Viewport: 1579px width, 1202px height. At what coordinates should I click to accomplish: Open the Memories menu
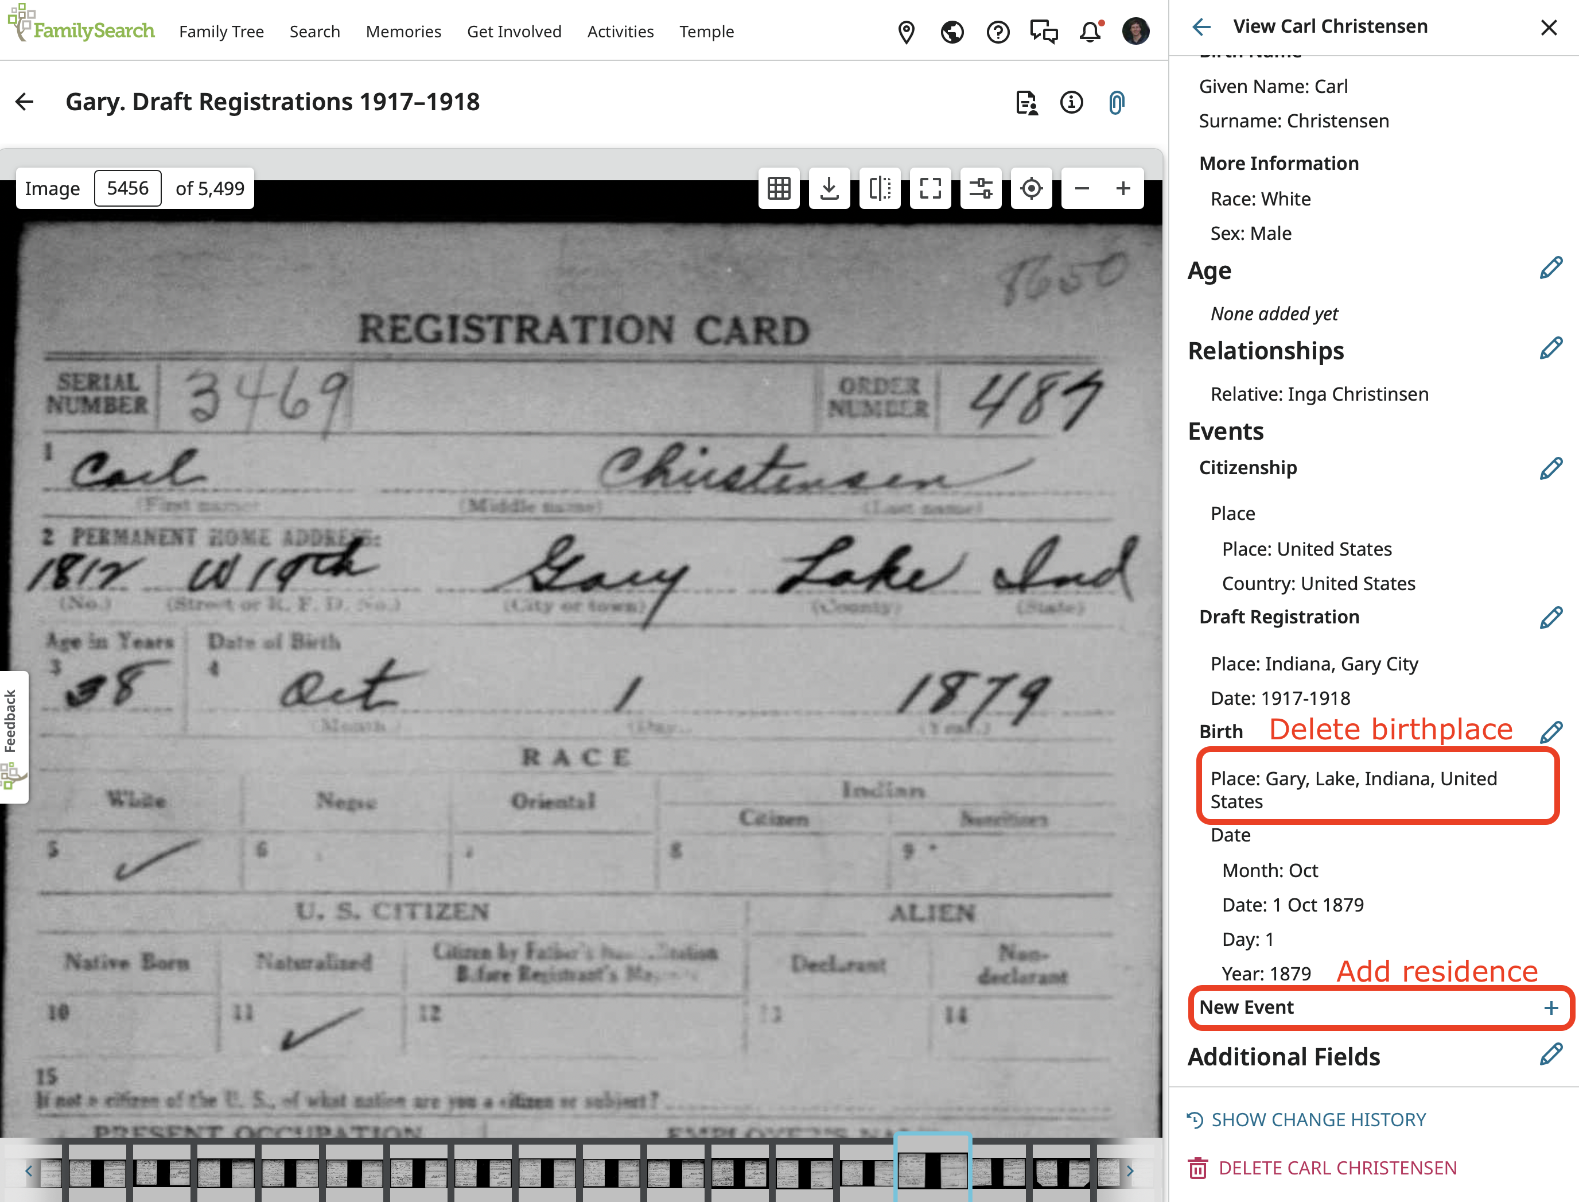403,32
